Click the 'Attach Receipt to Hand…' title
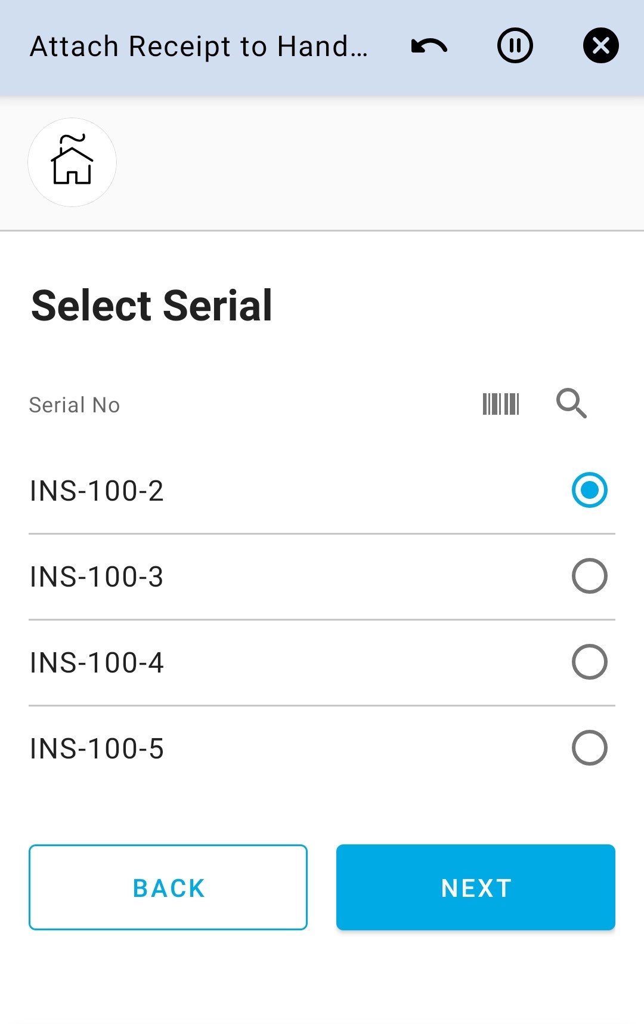Screen dimensions: 644x1024 pyautogui.click(x=199, y=47)
